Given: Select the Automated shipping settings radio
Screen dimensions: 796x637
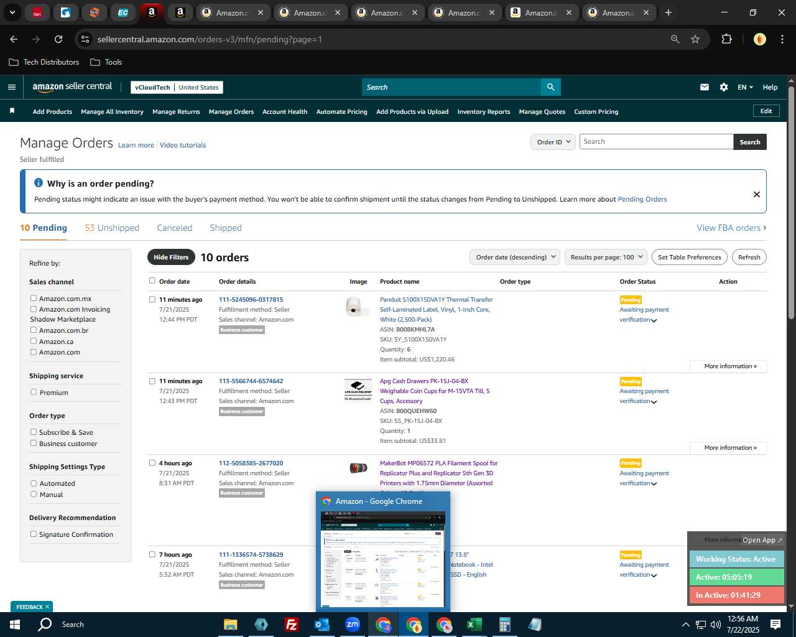Looking at the screenshot, I should pyautogui.click(x=34, y=483).
